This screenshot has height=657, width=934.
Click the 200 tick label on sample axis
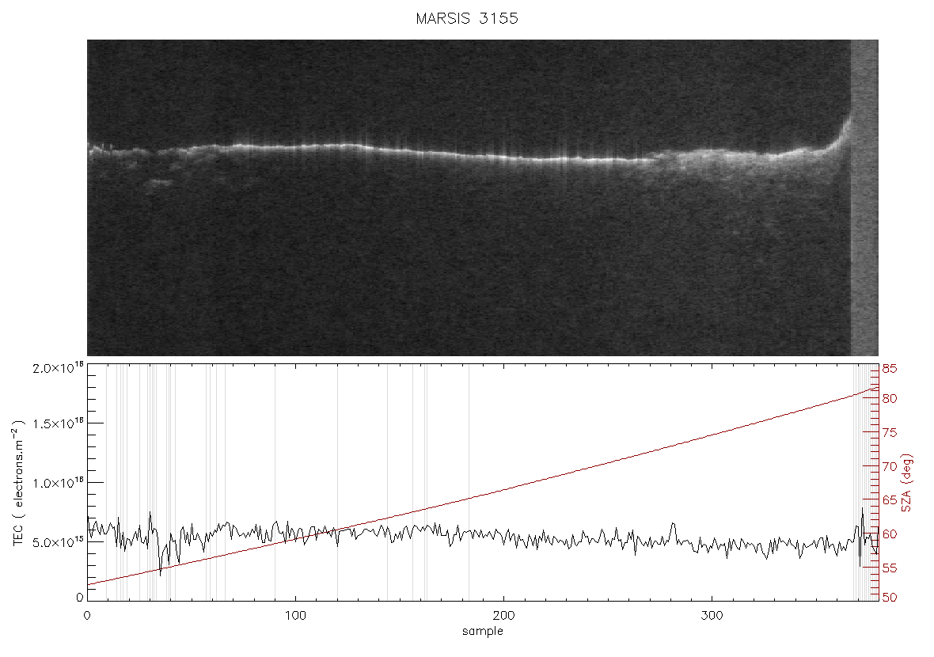[x=504, y=615]
